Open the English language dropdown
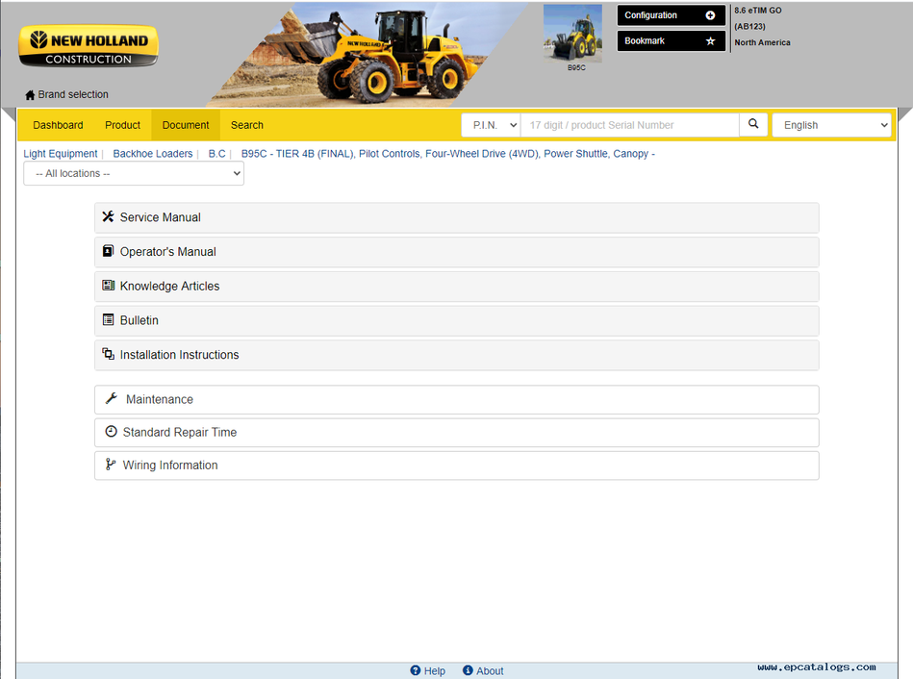 tap(832, 125)
